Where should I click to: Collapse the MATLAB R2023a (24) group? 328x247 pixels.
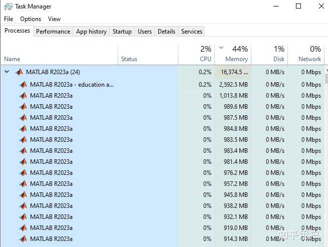click(7, 72)
